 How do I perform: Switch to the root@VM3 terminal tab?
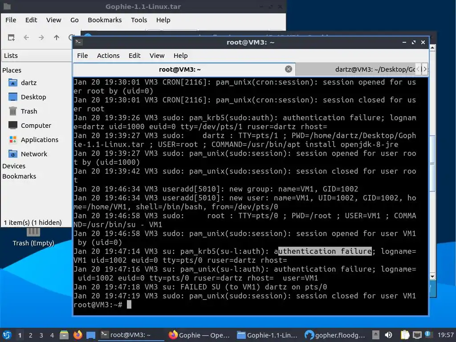point(184,69)
